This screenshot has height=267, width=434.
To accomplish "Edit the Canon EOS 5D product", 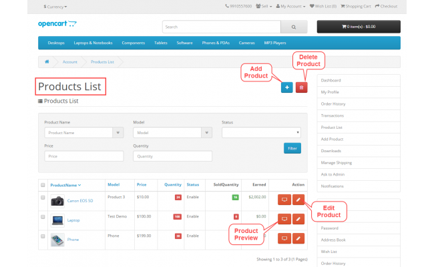I will tap(298, 200).
